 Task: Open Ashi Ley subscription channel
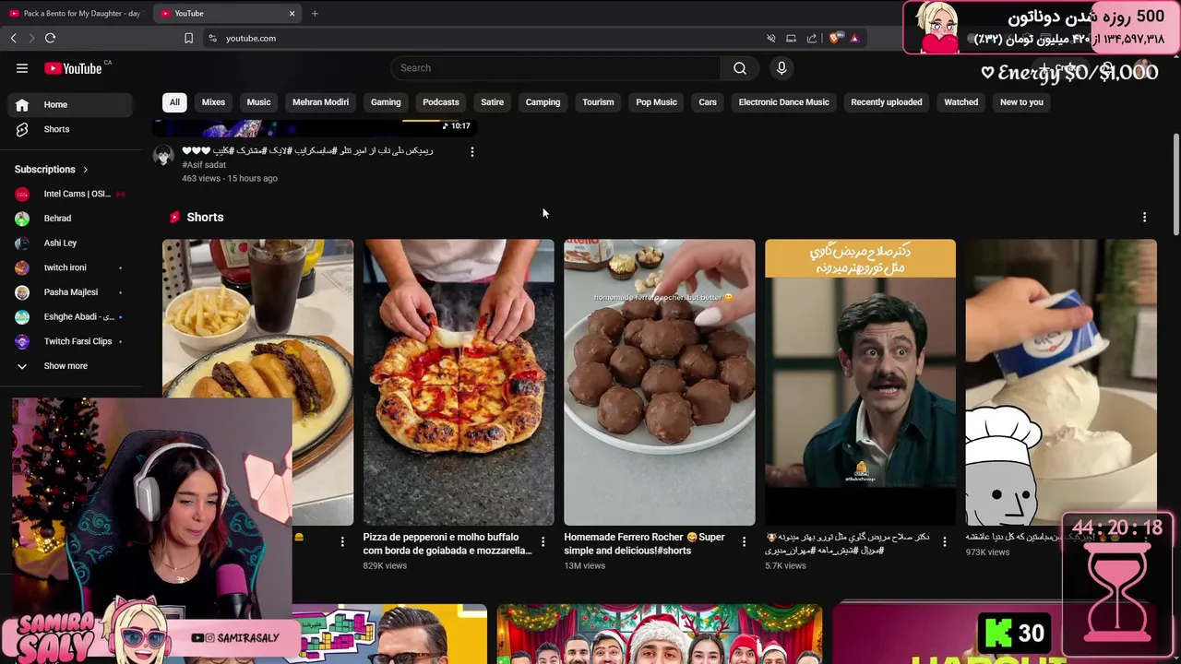(70, 243)
